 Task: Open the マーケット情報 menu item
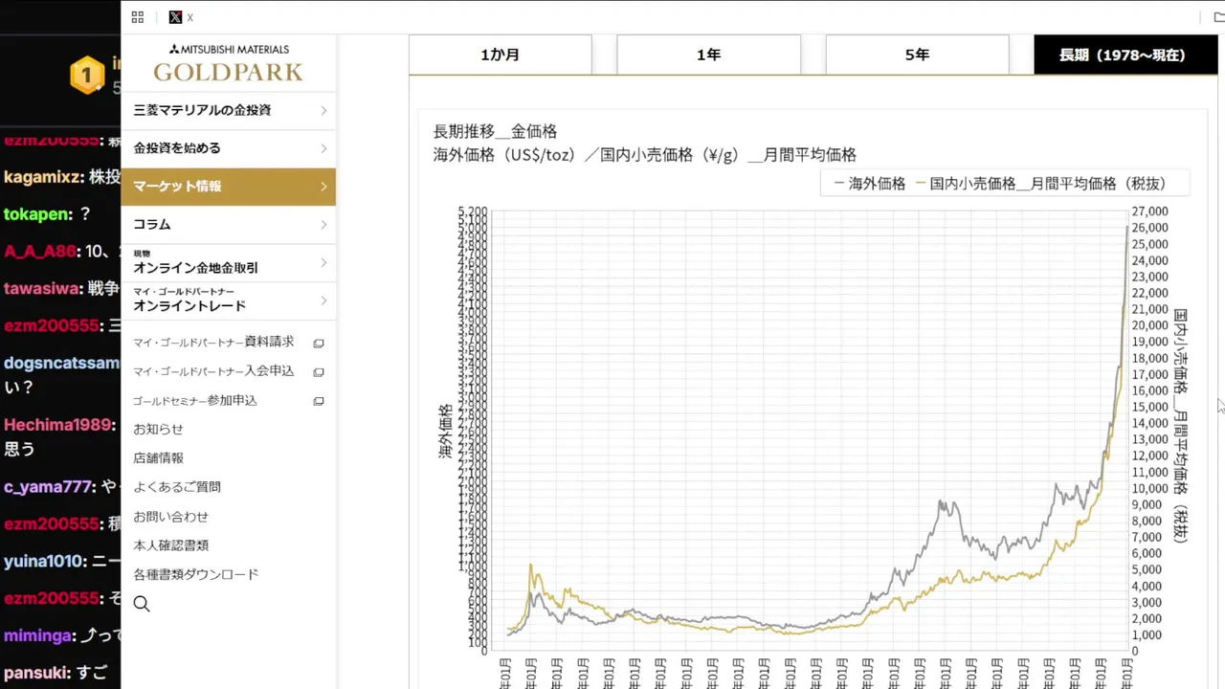(x=229, y=187)
